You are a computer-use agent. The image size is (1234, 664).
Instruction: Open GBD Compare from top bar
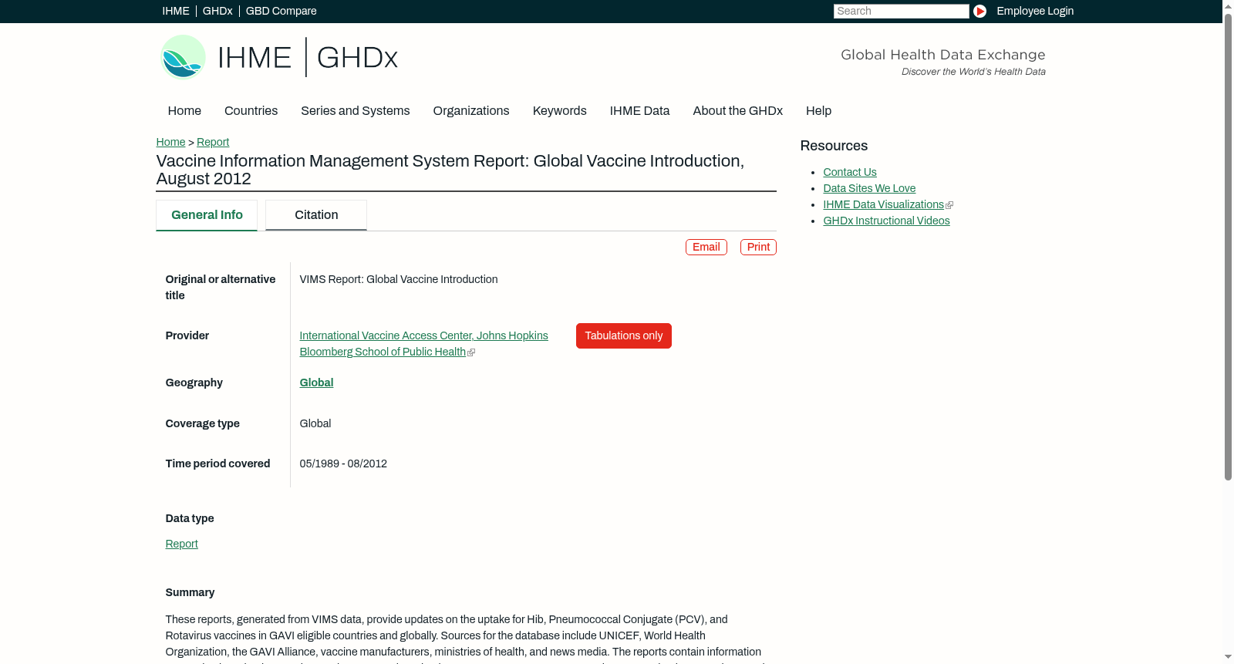(281, 11)
